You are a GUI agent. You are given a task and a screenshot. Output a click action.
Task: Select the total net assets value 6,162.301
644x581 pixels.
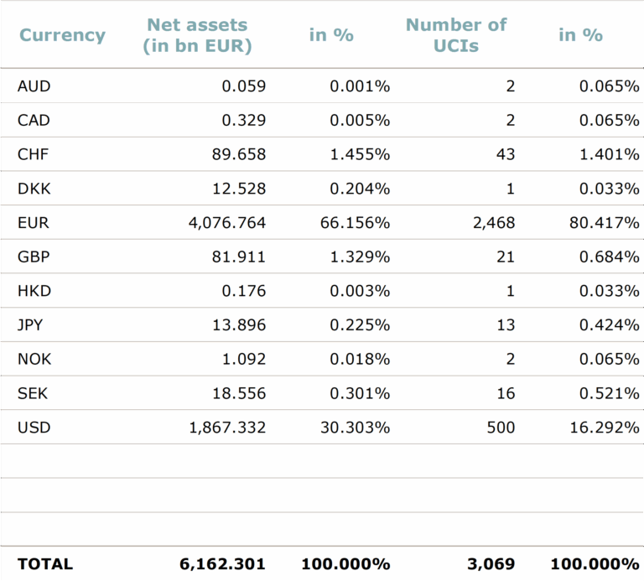click(x=222, y=564)
